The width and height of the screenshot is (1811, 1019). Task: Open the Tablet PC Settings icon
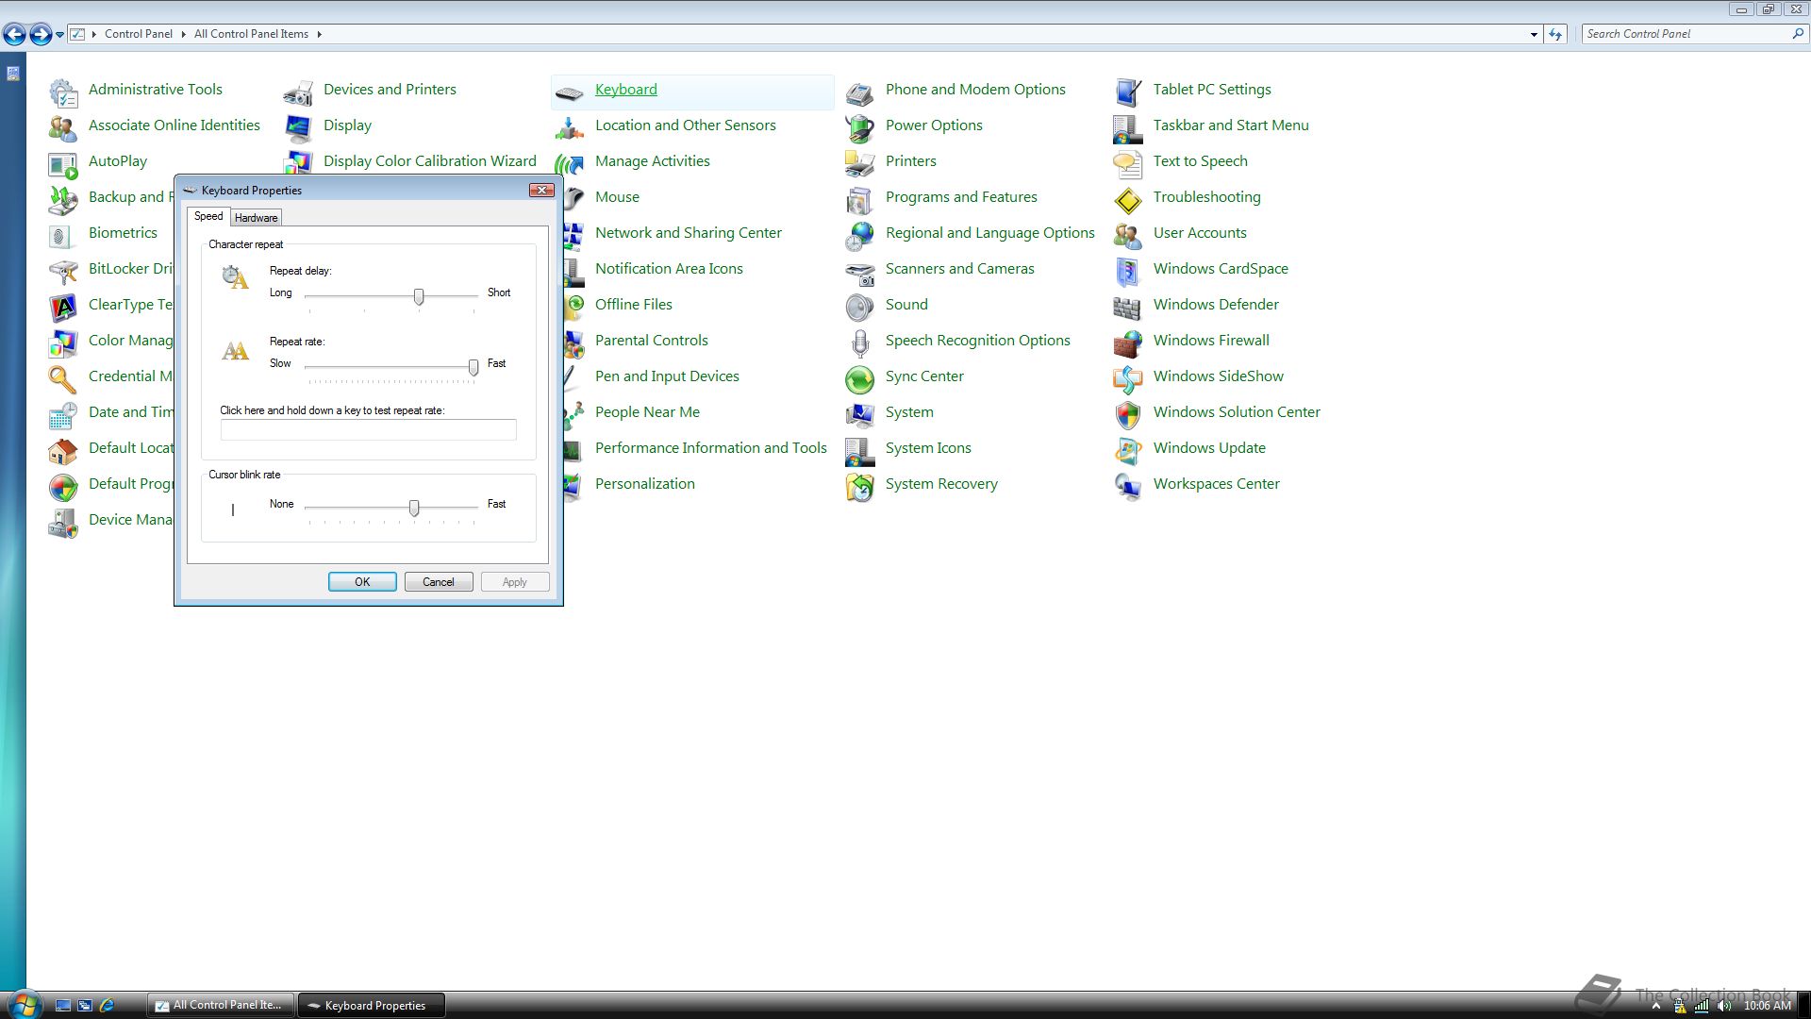coord(1128,92)
